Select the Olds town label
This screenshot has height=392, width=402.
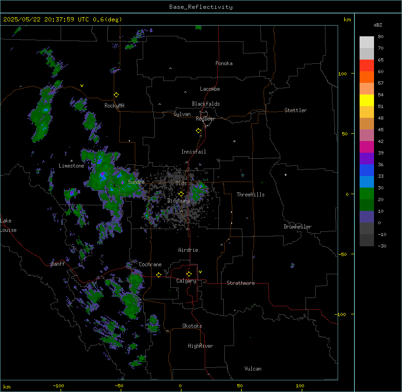pos(181,183)
